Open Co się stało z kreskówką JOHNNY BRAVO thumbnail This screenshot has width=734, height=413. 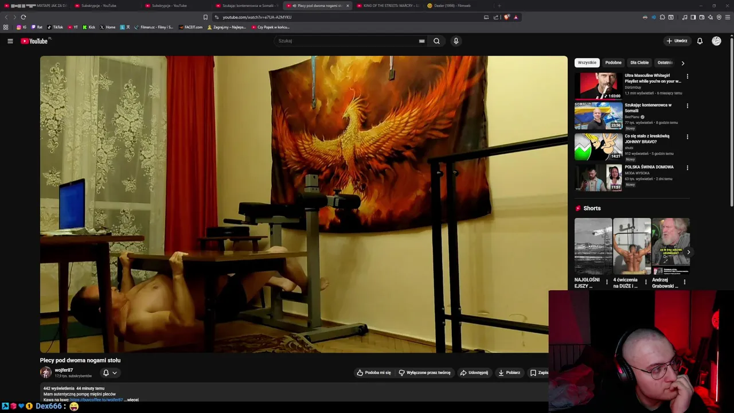tap(599, 147)
